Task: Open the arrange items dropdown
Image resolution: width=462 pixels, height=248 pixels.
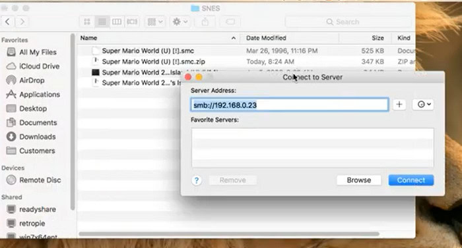Action: coord(155,22)
